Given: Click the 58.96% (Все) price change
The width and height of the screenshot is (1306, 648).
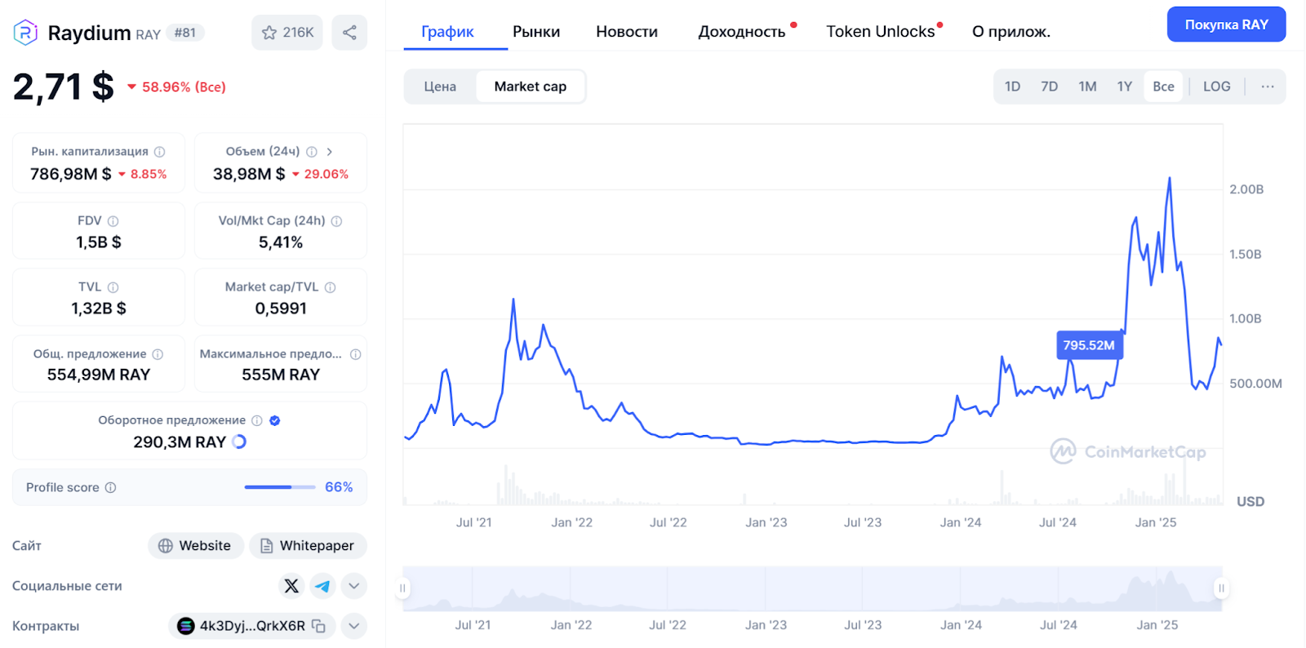Looking at the screenshot, I should 176,87.
